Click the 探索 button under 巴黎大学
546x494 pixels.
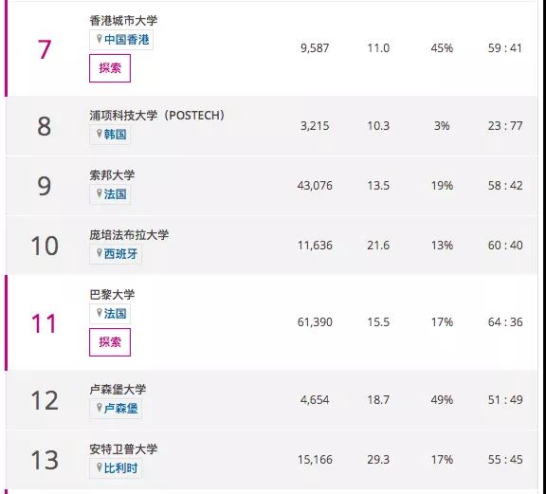coord(110,342)
